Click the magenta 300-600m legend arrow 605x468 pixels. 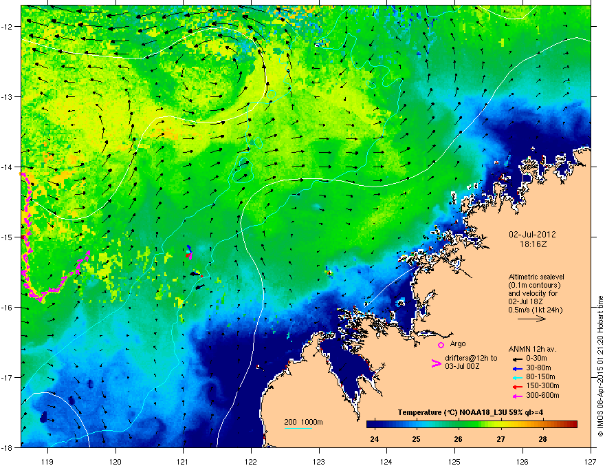coord(518,396)
